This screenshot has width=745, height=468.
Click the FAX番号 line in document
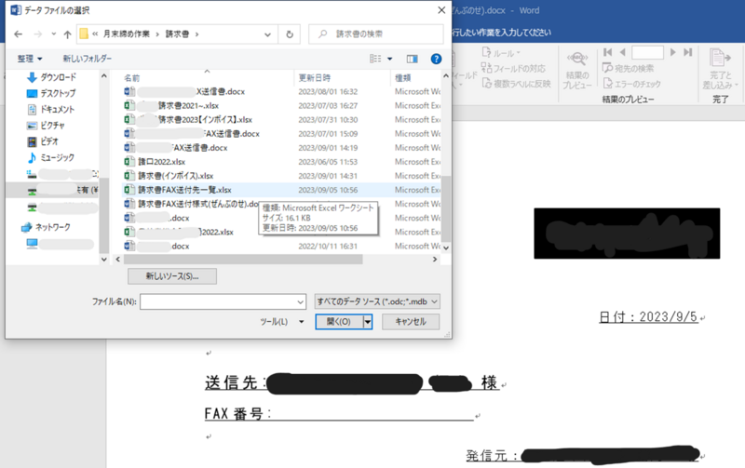click(x=339, y=414)
